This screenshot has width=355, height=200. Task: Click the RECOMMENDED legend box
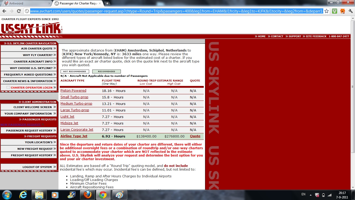point(107,71)
